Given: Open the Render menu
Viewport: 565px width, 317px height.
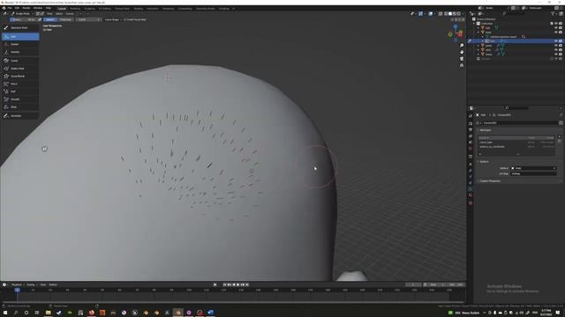Looking at the screenshot, I should (x=26, y=8).
